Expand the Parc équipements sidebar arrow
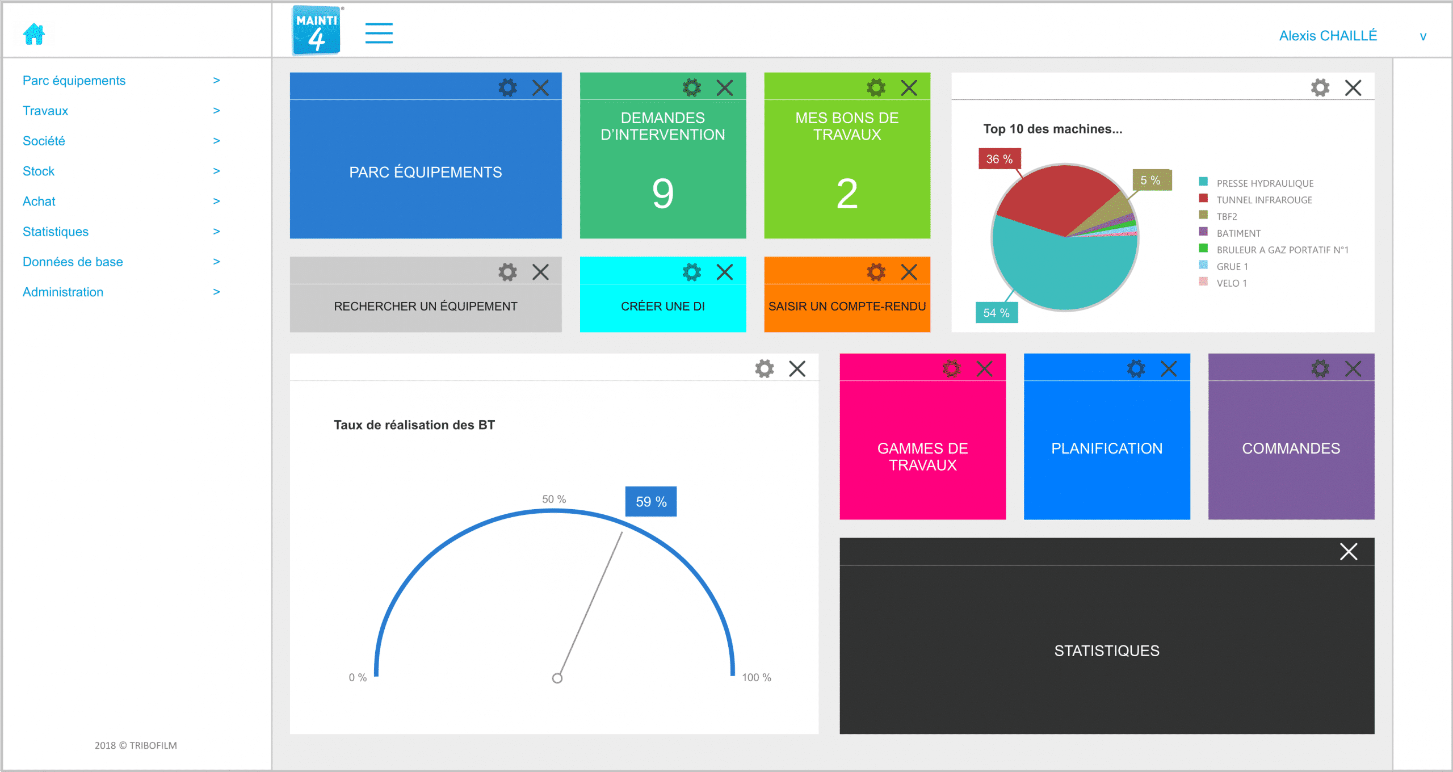Screen dimensions: 1453x772 (x=216, y=81)
